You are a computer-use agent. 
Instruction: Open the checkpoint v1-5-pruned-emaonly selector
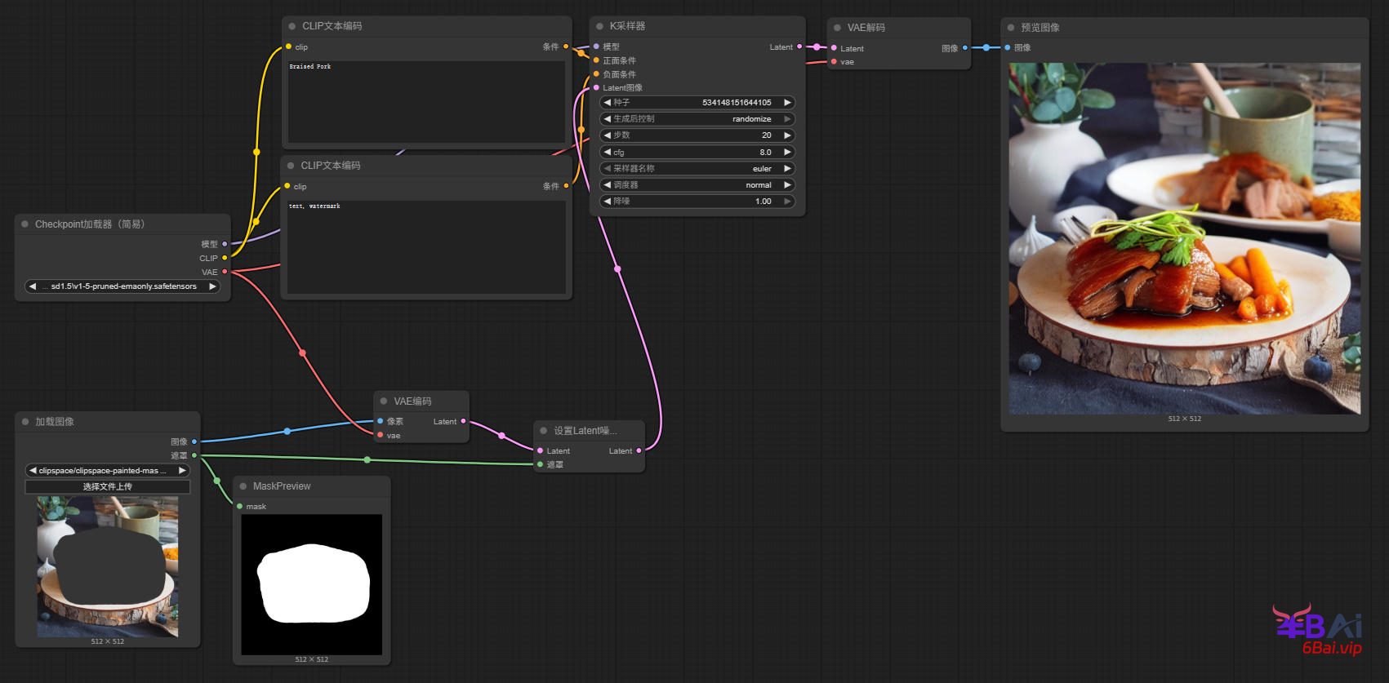coord(122,286)
